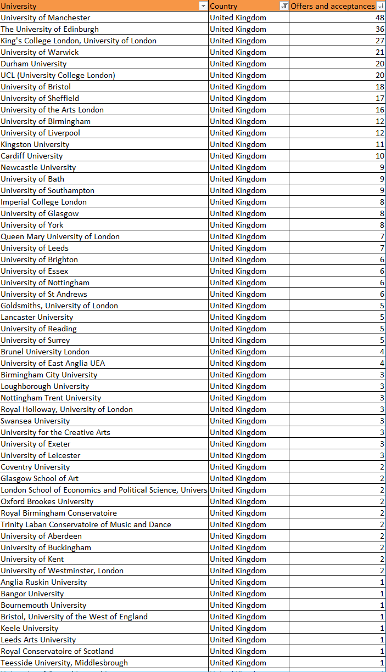
Task: Click United Kingdom in University of Exeter row
Action: coord(249,444)
